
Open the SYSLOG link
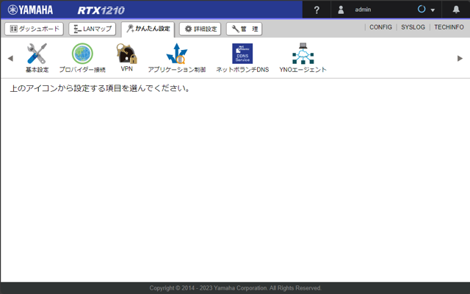pos(413,27)
